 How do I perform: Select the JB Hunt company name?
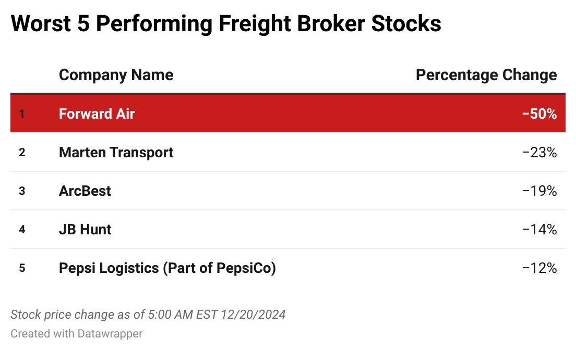pos(85,229)
